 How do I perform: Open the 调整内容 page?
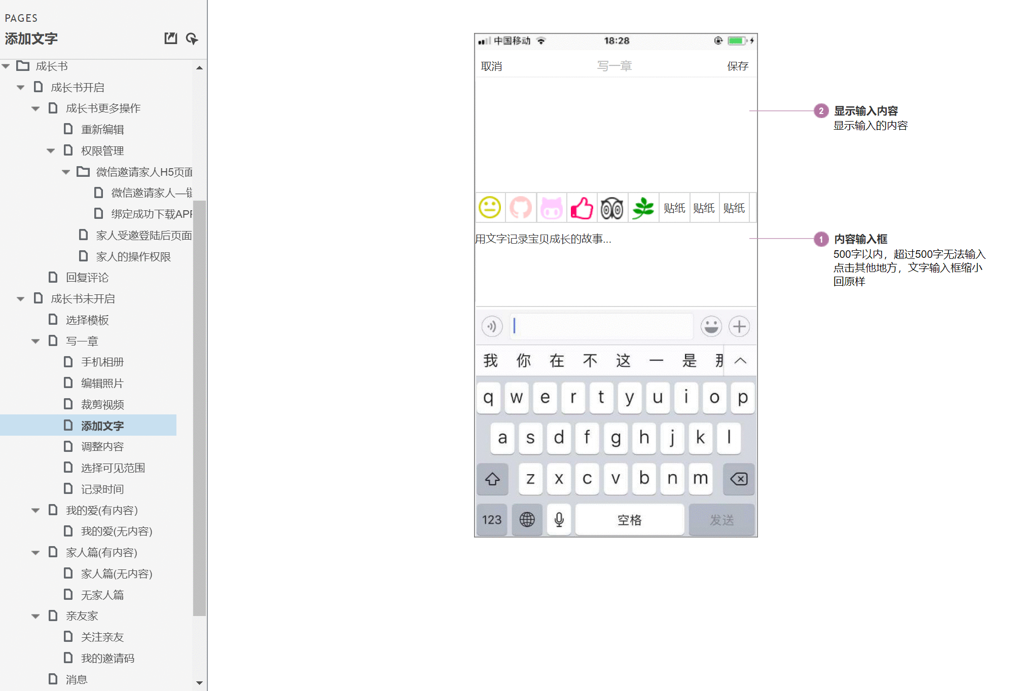coord(102,447)
